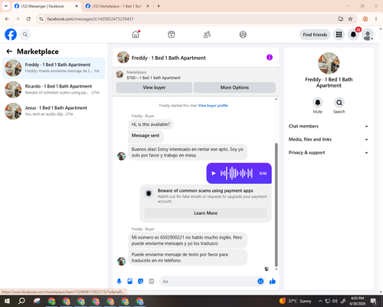Open the weather widget showing 37°C Sunny
The width and height of the screenshot is (383, 307).
[296, 301]
